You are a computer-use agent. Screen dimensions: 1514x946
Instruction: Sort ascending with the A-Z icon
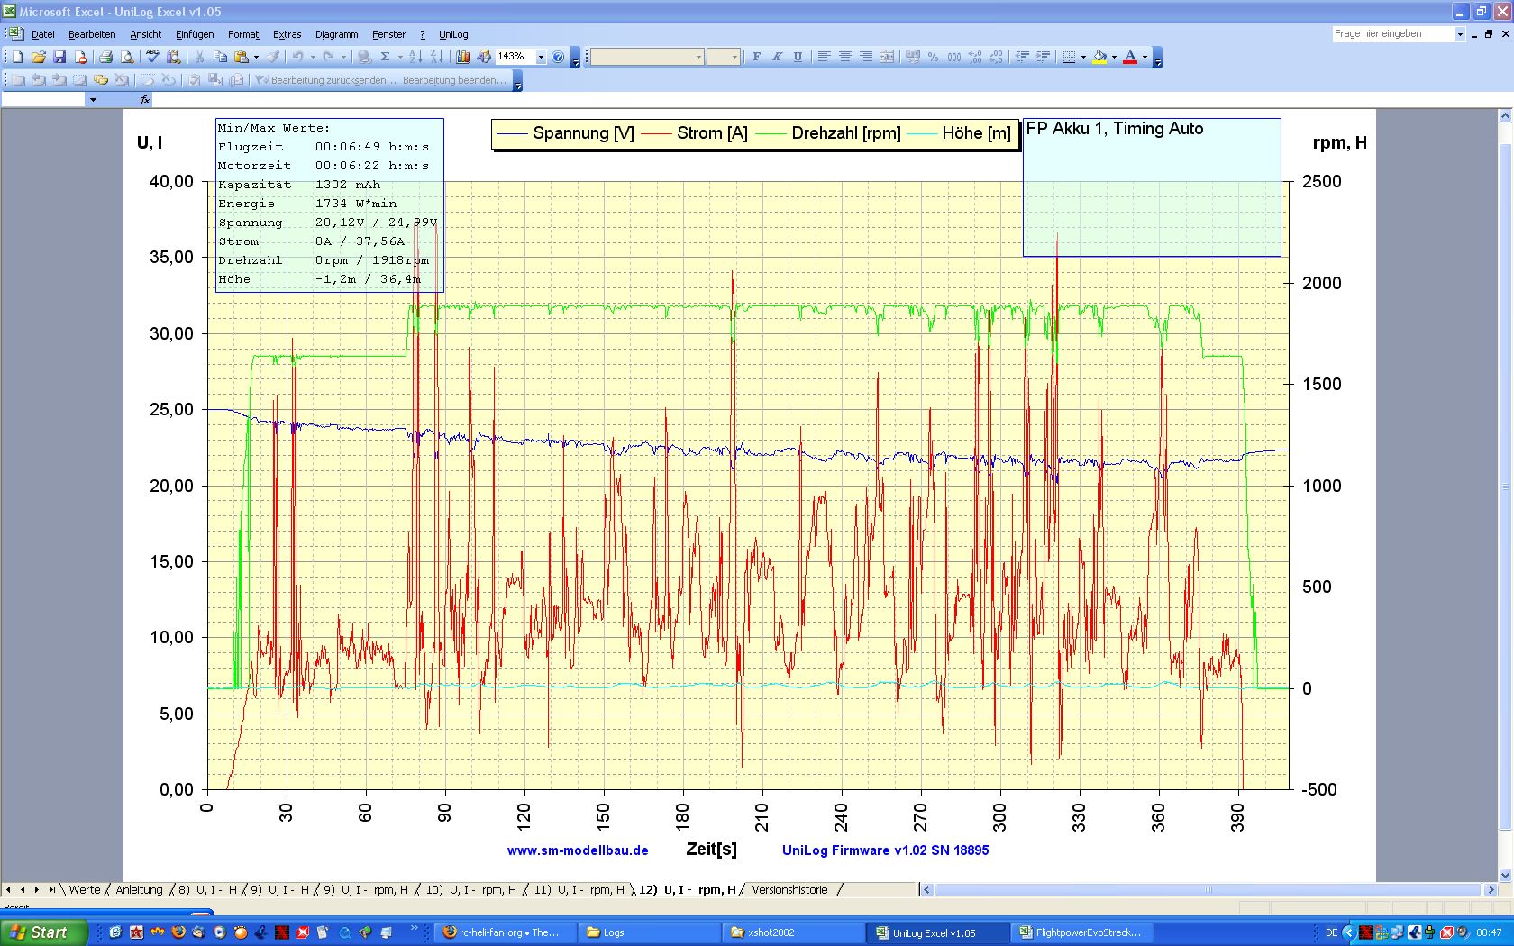pos(415,57)
